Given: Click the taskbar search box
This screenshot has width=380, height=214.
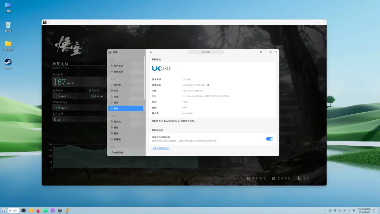Looking at the screenshot, I should (x=13, y=210).
